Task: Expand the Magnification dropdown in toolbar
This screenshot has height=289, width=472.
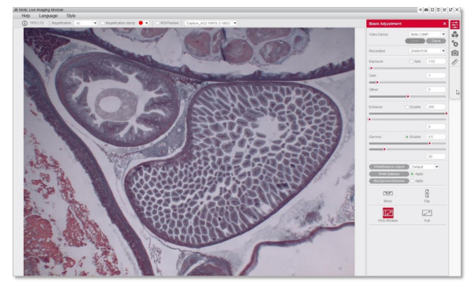Action: (x=86, y=23)
